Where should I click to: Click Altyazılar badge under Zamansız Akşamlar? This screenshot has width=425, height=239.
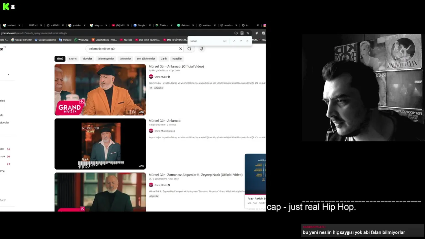pos(154,196)
